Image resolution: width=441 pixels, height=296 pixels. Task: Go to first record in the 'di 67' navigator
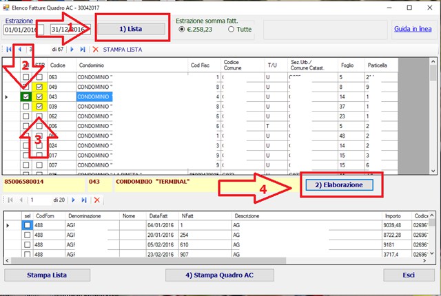9,50
